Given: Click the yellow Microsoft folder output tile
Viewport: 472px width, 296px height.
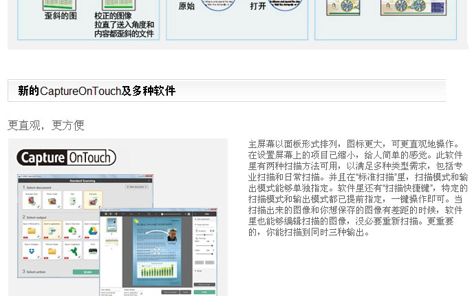Looking at the screenshot, I should pyautogui.click(x=32, y=230).
